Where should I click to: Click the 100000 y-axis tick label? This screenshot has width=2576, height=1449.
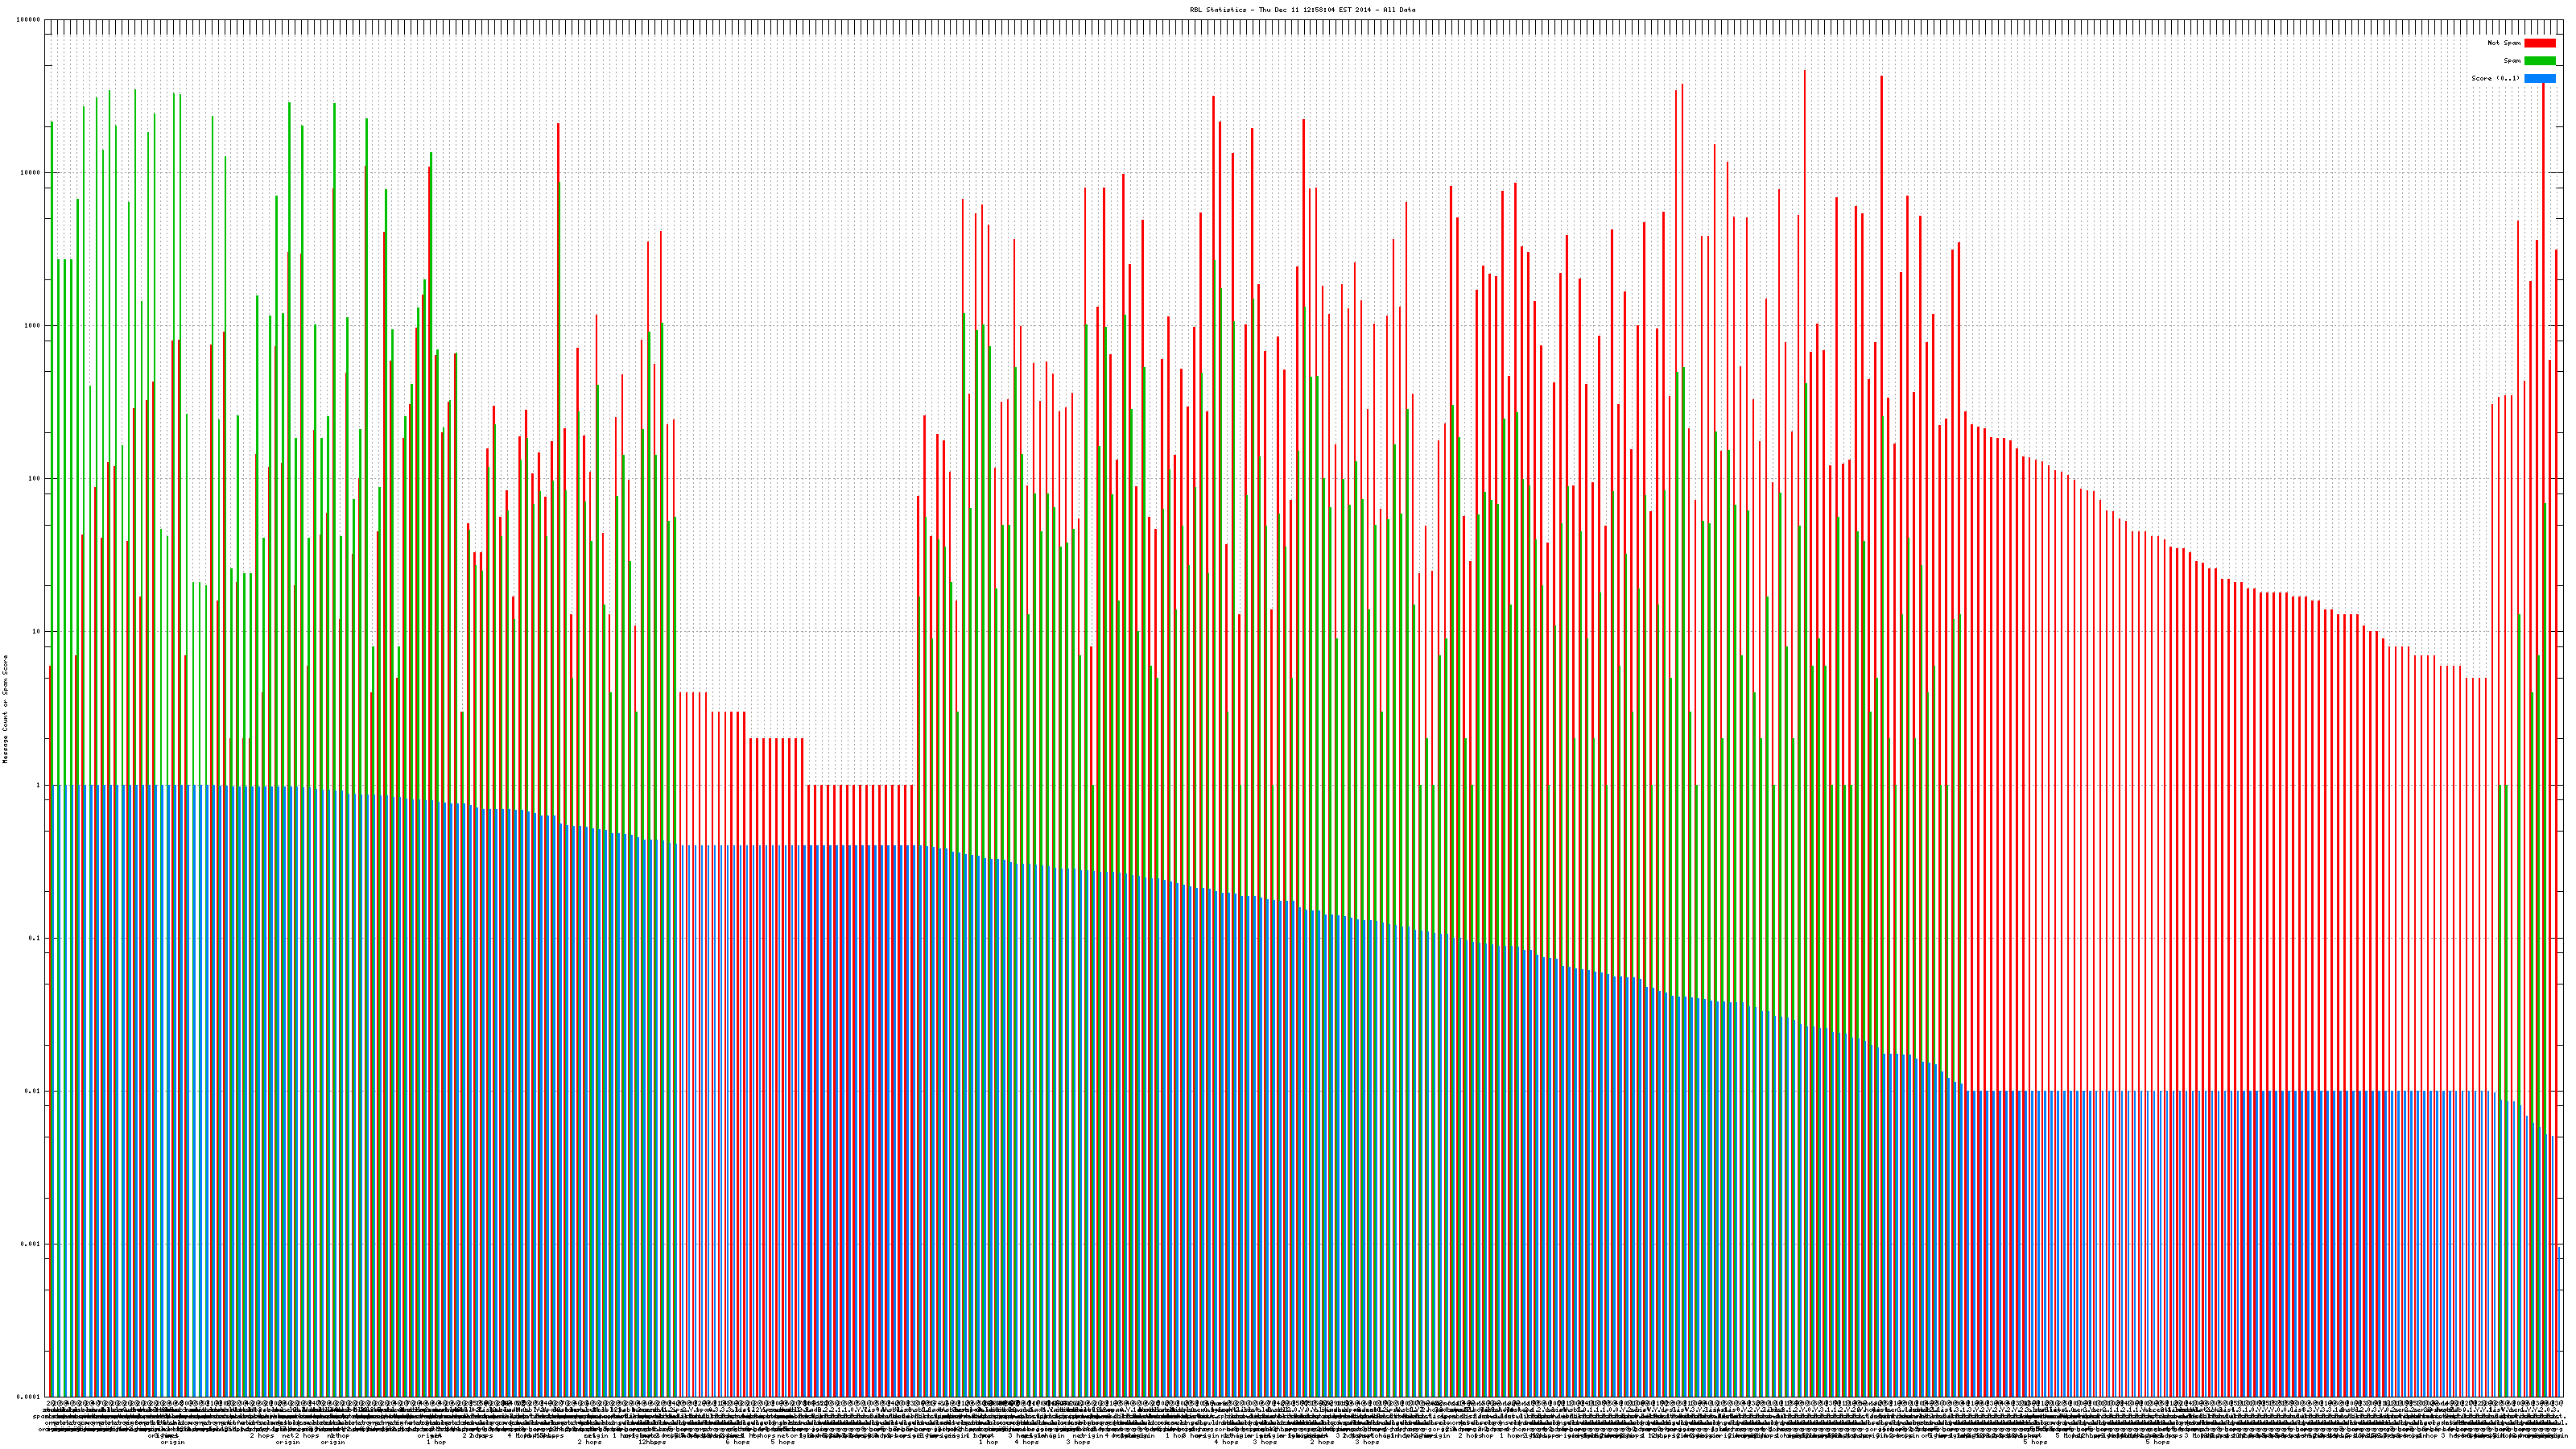[29, 20]
